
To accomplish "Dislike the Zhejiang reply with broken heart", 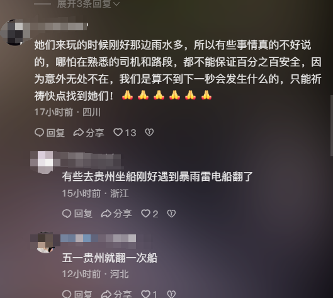I will tap(171, 214).
